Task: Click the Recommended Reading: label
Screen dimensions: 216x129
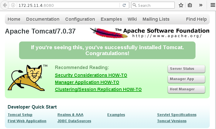Action: pyautogui.click(x=82, y=67)
